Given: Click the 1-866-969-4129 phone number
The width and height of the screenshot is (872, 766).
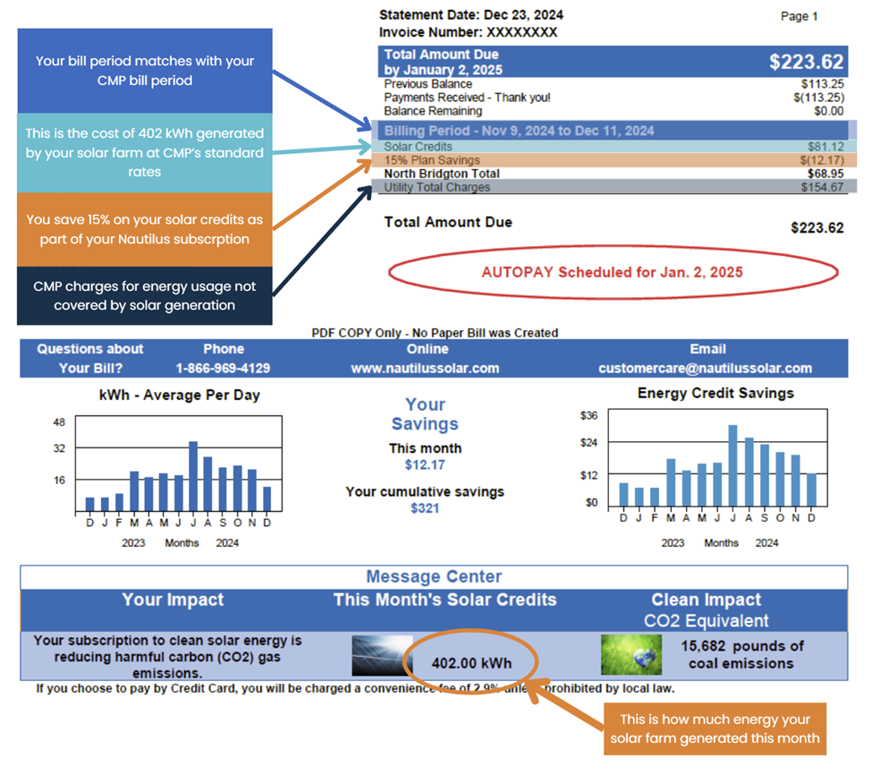Looking at the screenshot, I should coord(223,368).
